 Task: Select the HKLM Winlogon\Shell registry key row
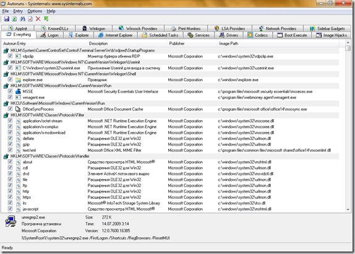(x=171, y=74)
